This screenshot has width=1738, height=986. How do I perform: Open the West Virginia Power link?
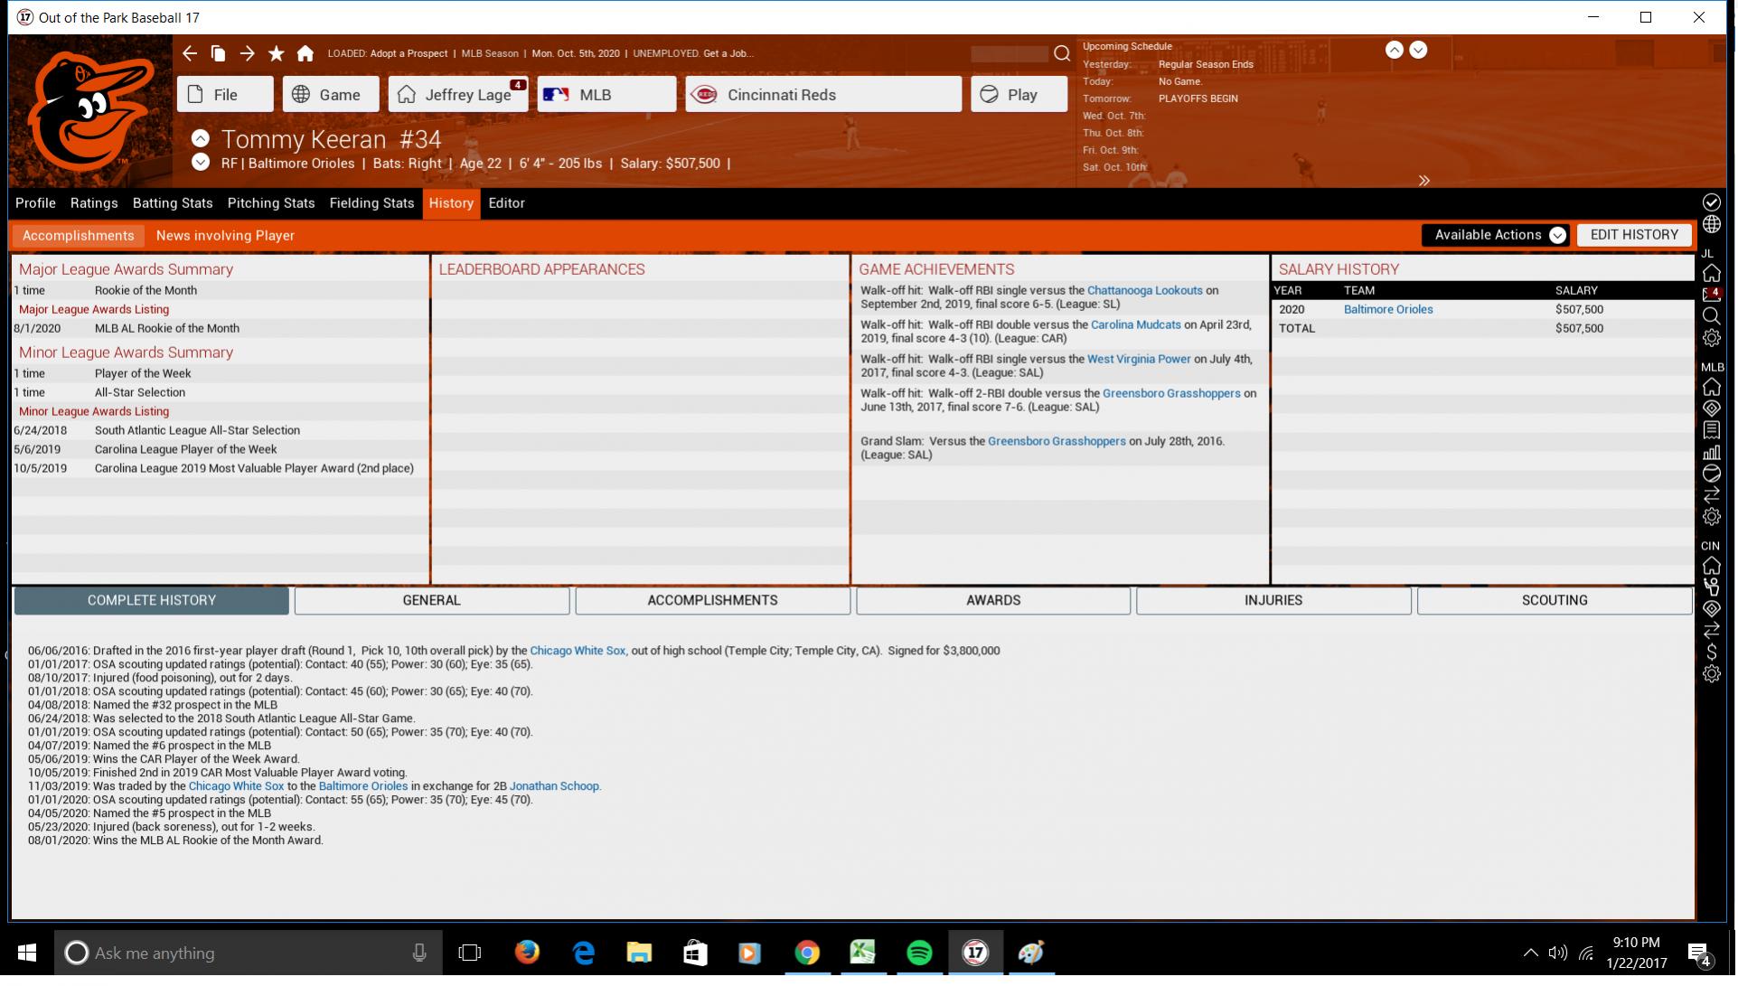(1139, 360)
